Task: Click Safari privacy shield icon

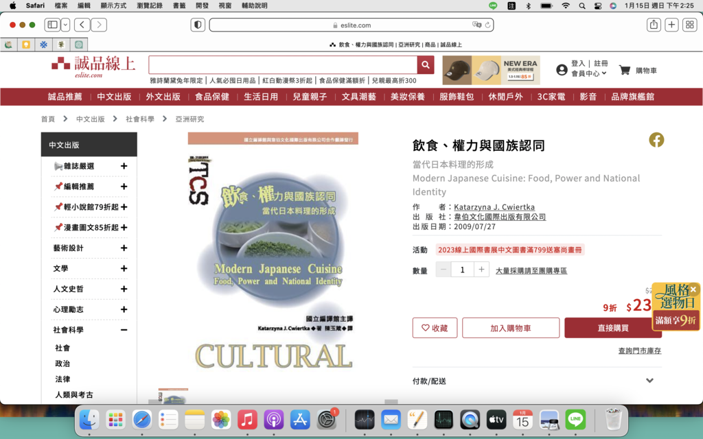Action: pos(198,25)
